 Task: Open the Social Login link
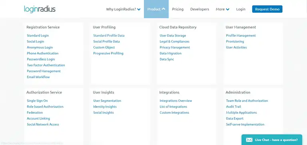pyautogui.click(x=36, y=41)
